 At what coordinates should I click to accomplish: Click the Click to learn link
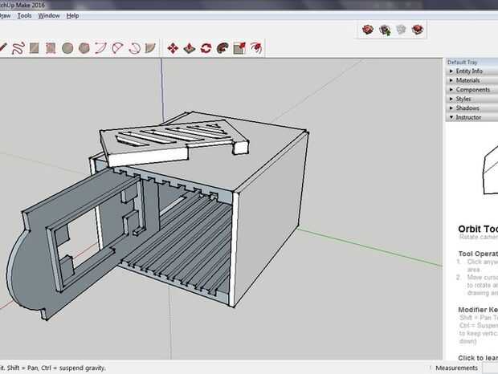(478, 357)
